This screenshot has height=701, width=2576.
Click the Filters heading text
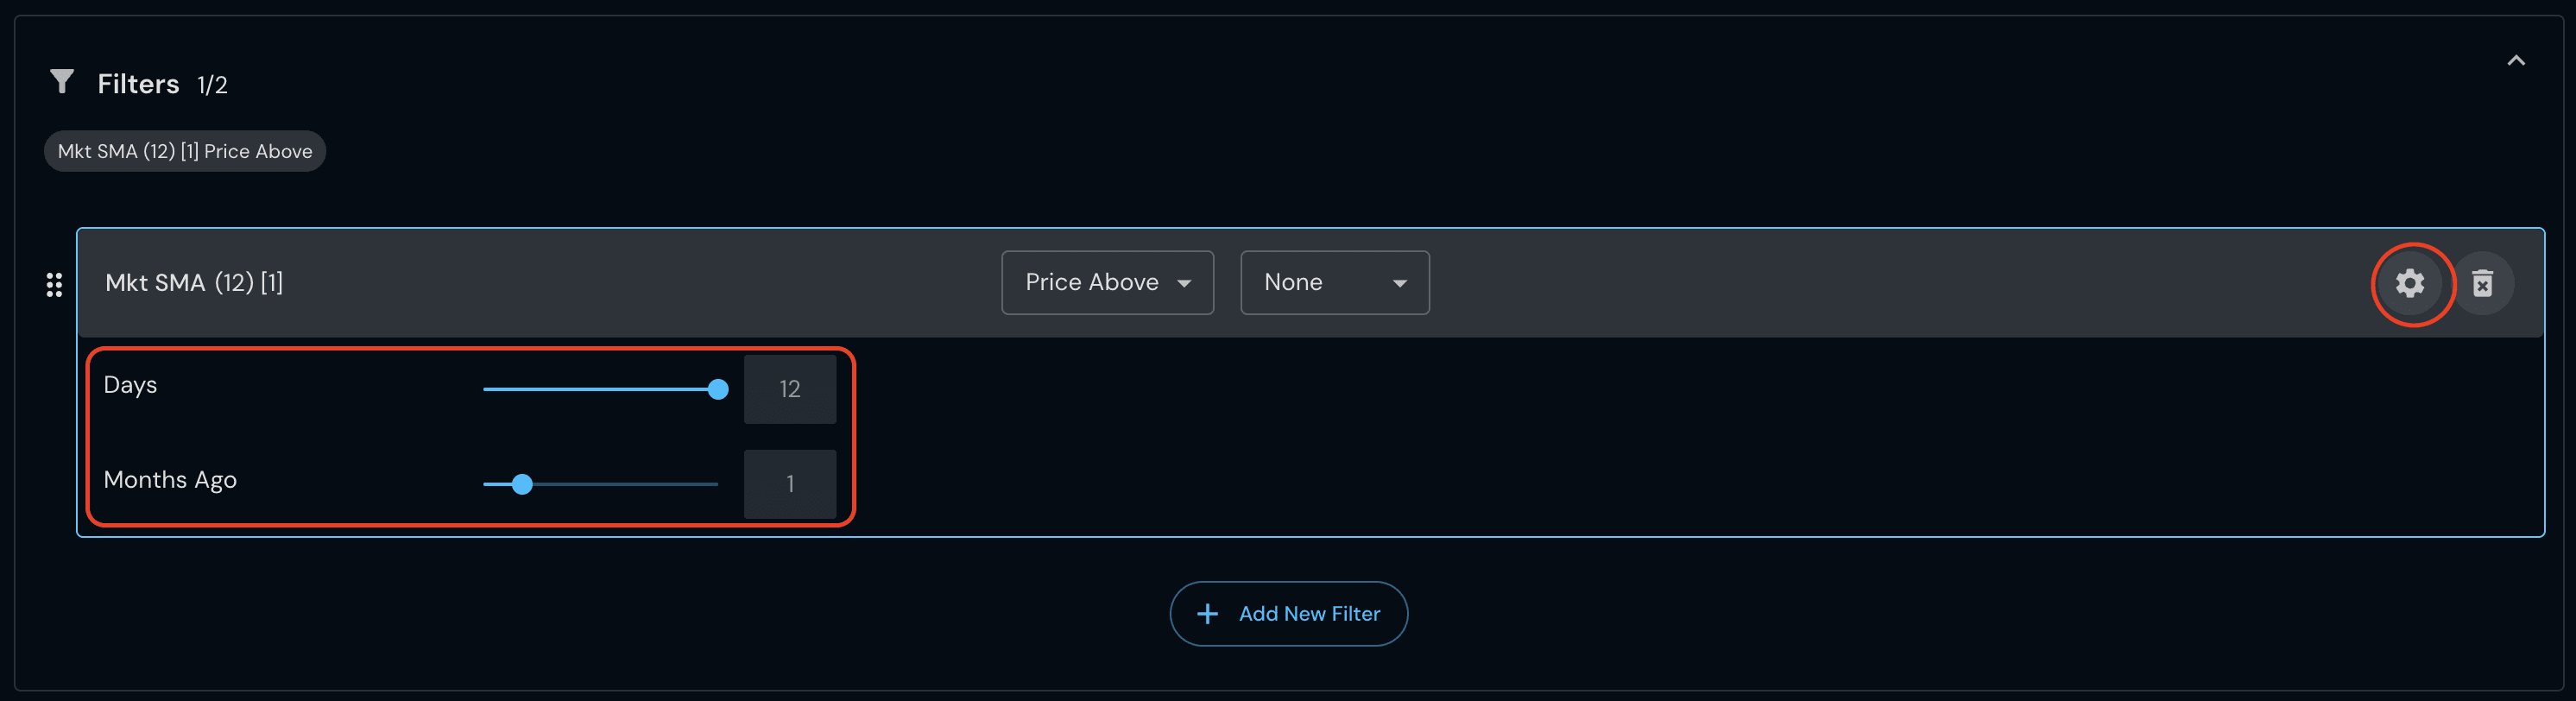[138, 84]
